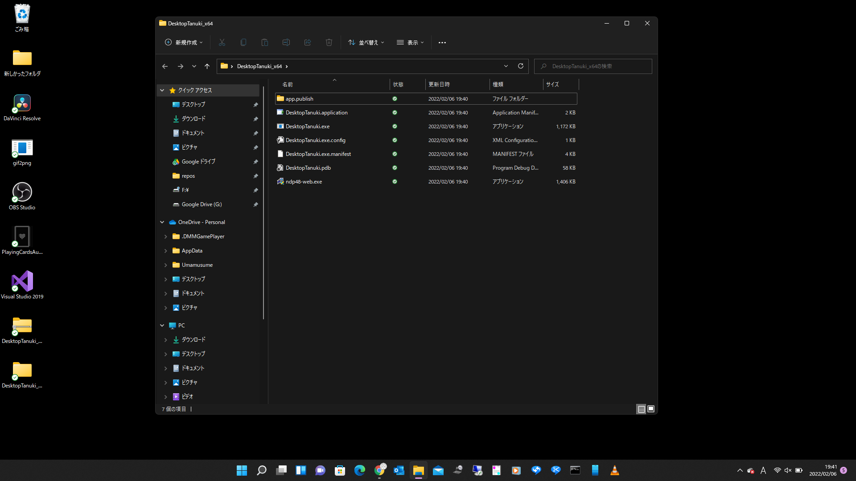Open the three-dot more options menu

click(442, 42)
